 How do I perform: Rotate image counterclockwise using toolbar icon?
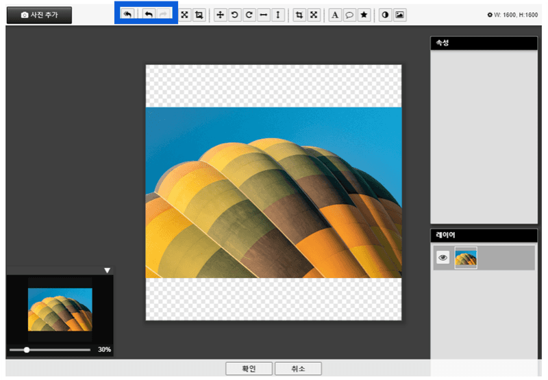[234, 14]
